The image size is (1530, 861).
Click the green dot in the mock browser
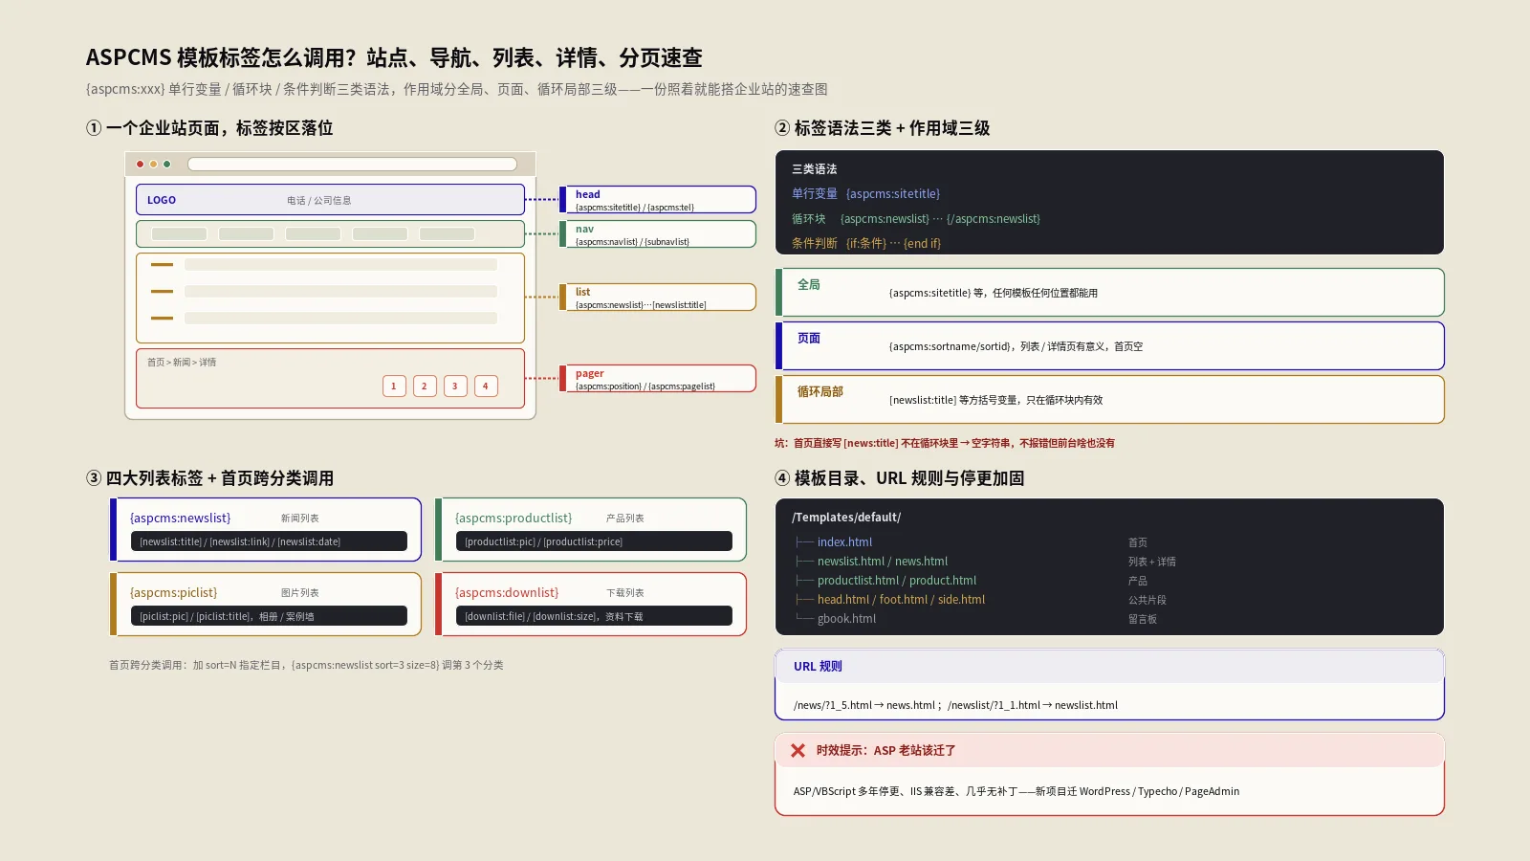tap(166, 165)
